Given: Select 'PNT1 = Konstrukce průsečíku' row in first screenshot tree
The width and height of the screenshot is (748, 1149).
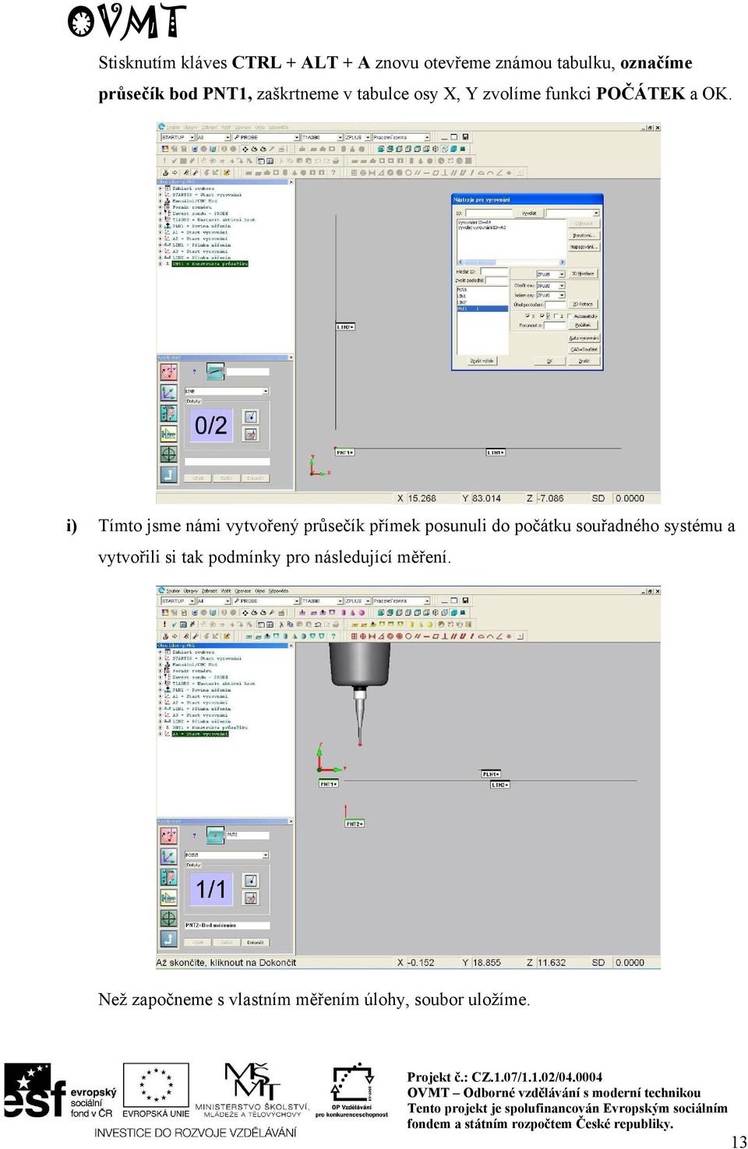Looking at the screenshot, I should 210,263.
